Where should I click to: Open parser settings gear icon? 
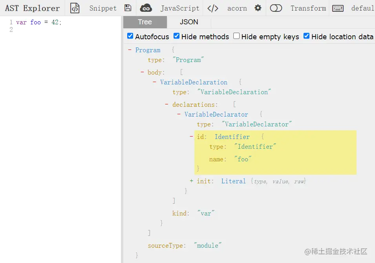(258, 8)
